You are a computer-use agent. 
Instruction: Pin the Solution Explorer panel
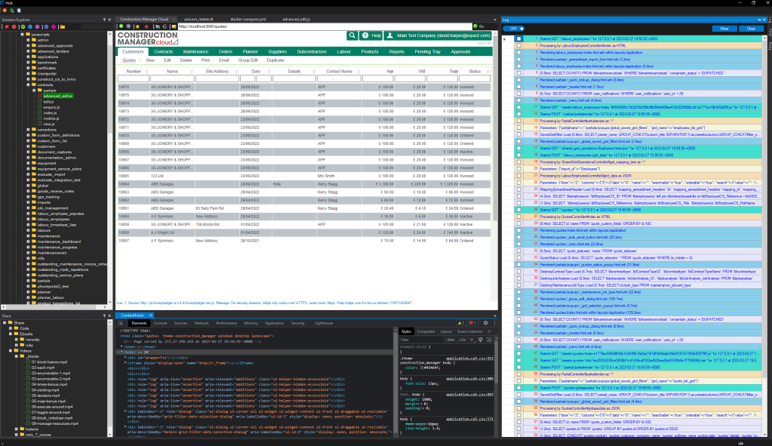104,20
